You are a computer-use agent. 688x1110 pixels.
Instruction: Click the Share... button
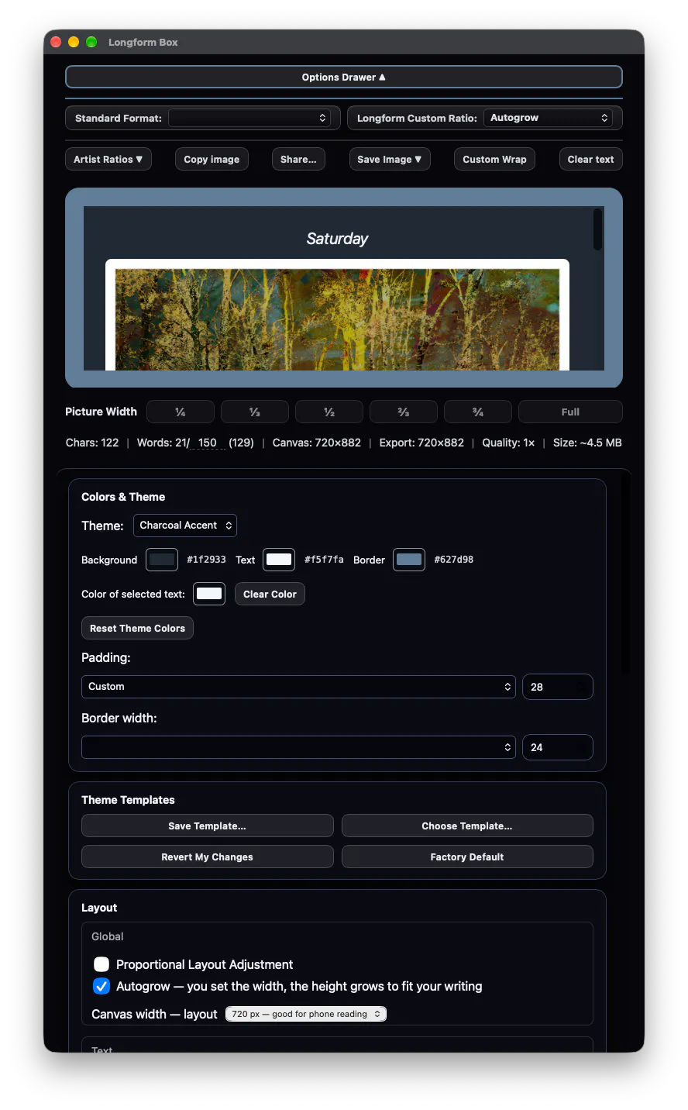coord(298,159)
